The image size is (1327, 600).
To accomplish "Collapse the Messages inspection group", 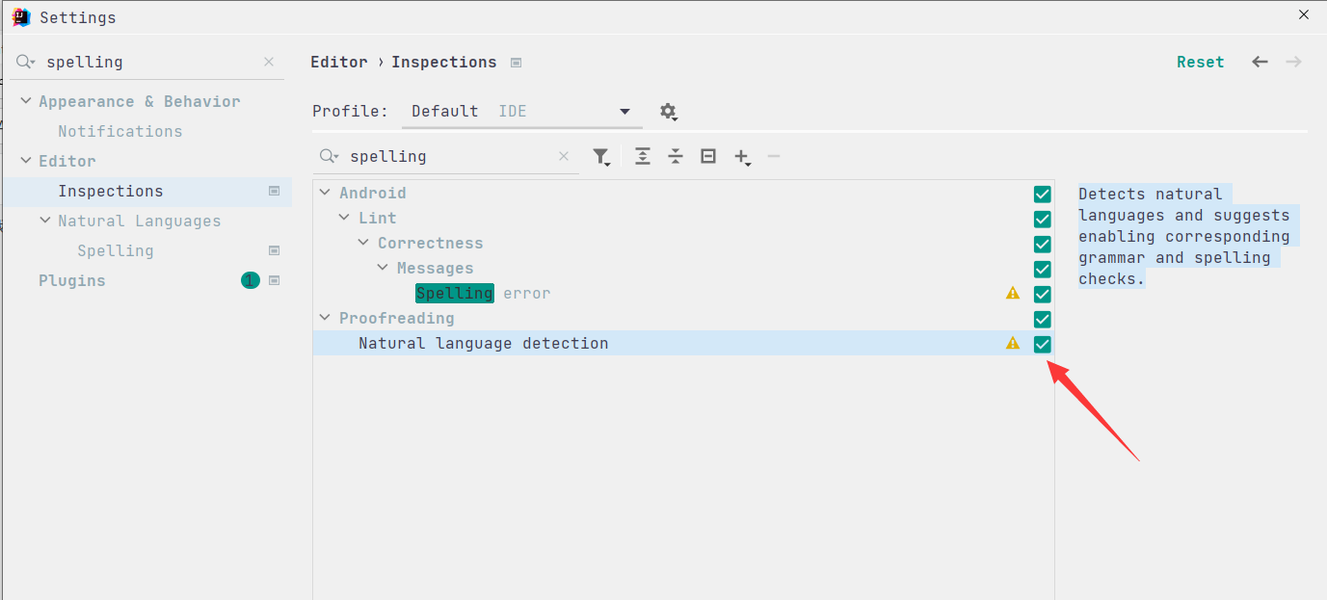I will click(383, 268).
